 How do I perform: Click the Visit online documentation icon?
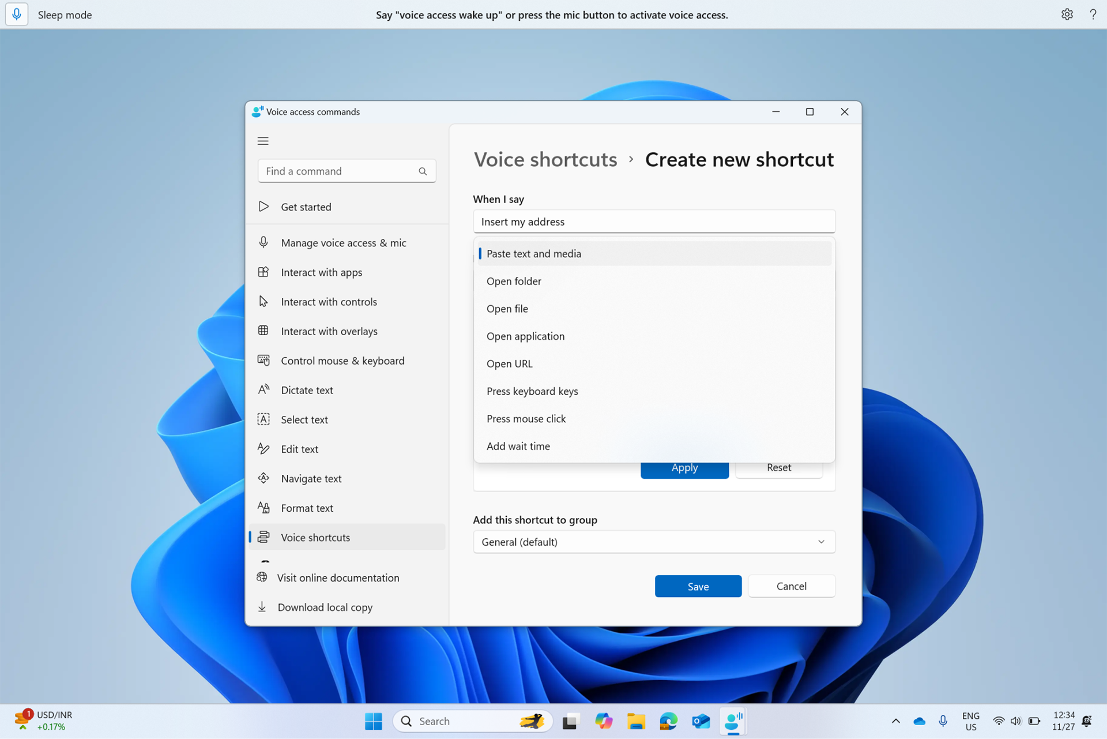click(x=263, y=577)
